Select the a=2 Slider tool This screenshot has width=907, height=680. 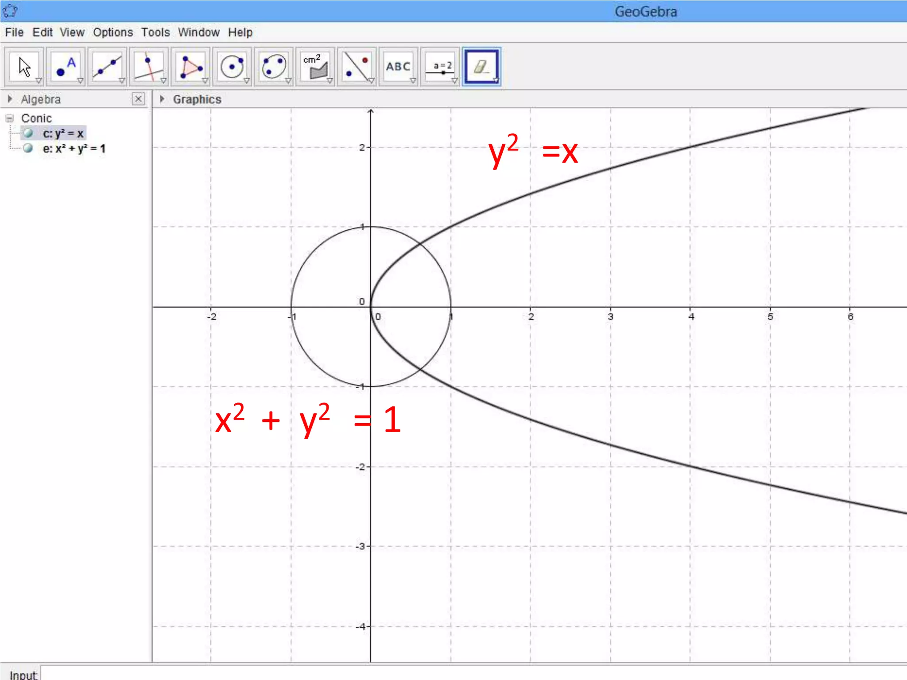point(440,66)
